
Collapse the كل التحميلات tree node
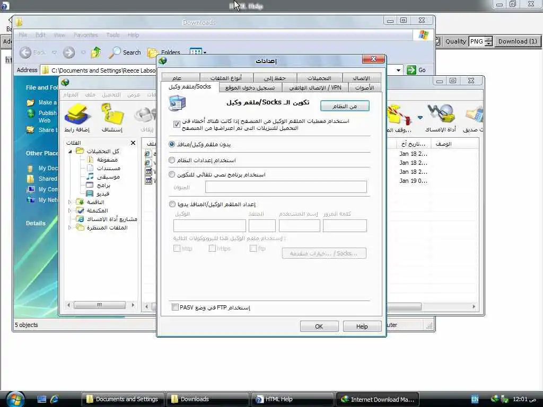click(70, 151)
